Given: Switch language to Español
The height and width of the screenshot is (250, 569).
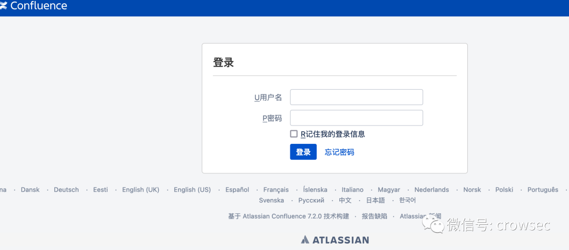Looking at the screenshot, I should tap(237, 190).
